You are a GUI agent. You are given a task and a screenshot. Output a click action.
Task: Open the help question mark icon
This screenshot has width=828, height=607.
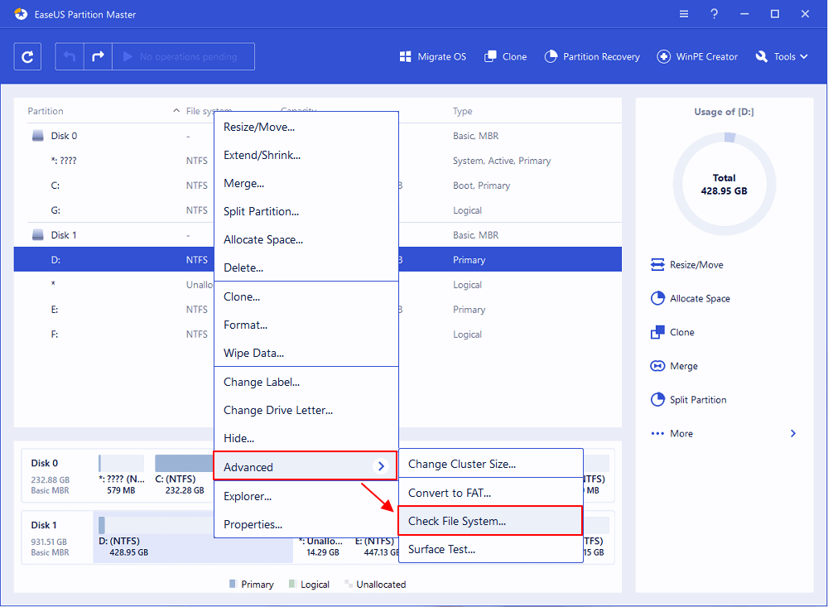714,14
